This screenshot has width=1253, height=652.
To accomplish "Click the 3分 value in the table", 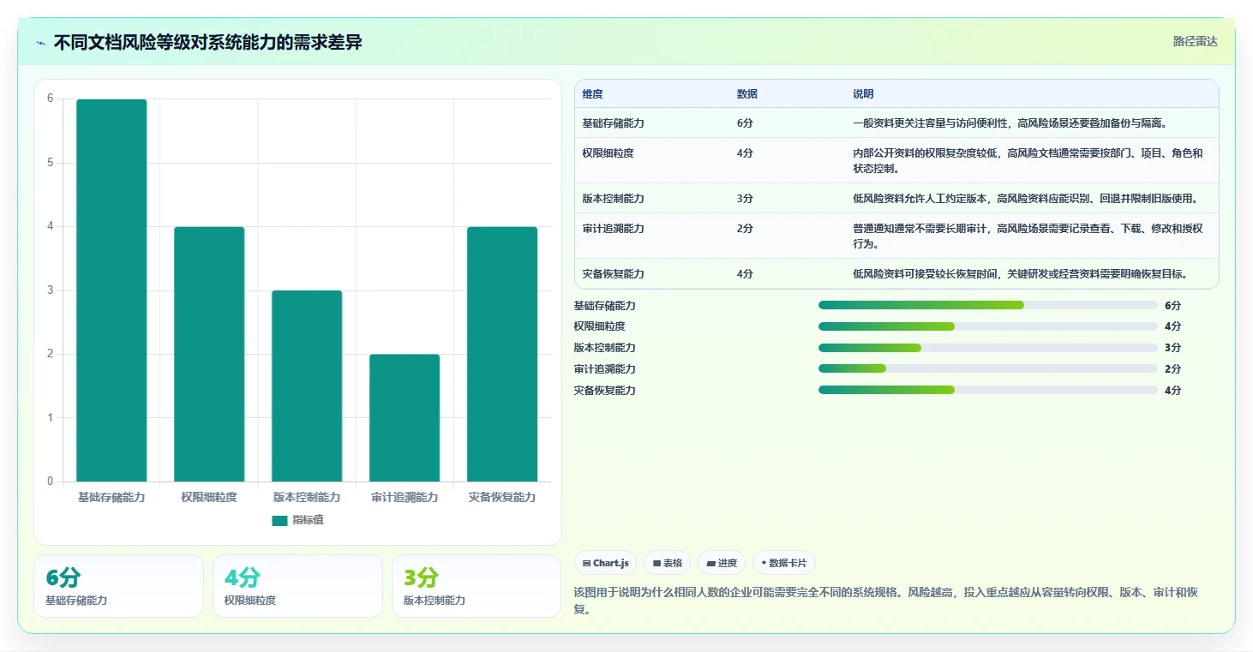I will (x=745, y=199).
